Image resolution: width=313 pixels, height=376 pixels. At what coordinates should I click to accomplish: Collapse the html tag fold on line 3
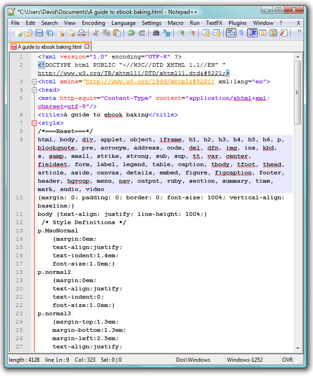click(x=34, y=81)
